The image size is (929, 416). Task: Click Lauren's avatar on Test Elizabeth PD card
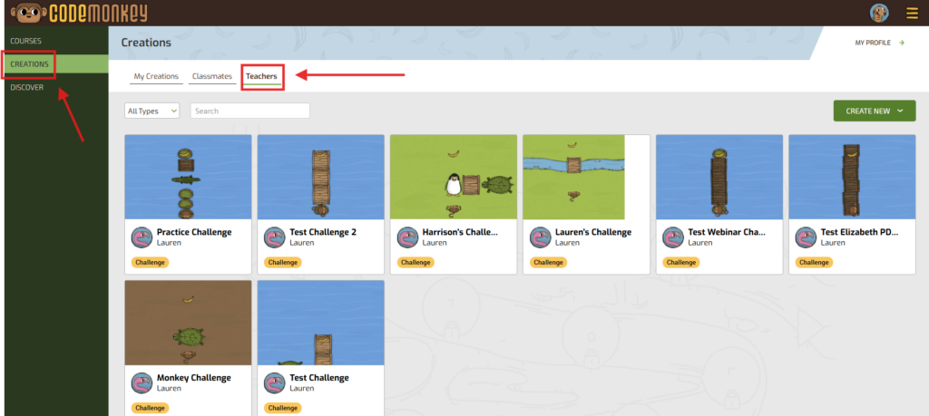coord(806,237)
